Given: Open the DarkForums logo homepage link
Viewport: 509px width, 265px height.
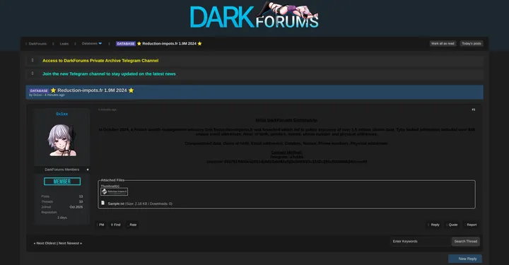Looking at the screenshot, I should (x=255, y=16).
